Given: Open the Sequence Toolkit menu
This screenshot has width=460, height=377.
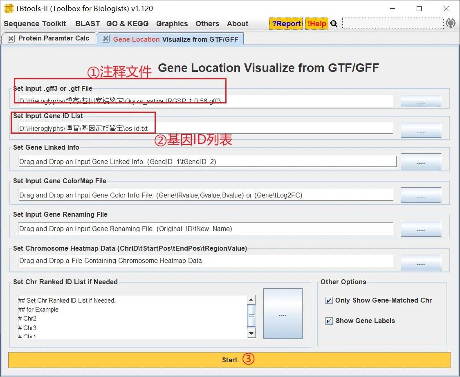Looking at the screenshot, I should [x=35, y=24].
